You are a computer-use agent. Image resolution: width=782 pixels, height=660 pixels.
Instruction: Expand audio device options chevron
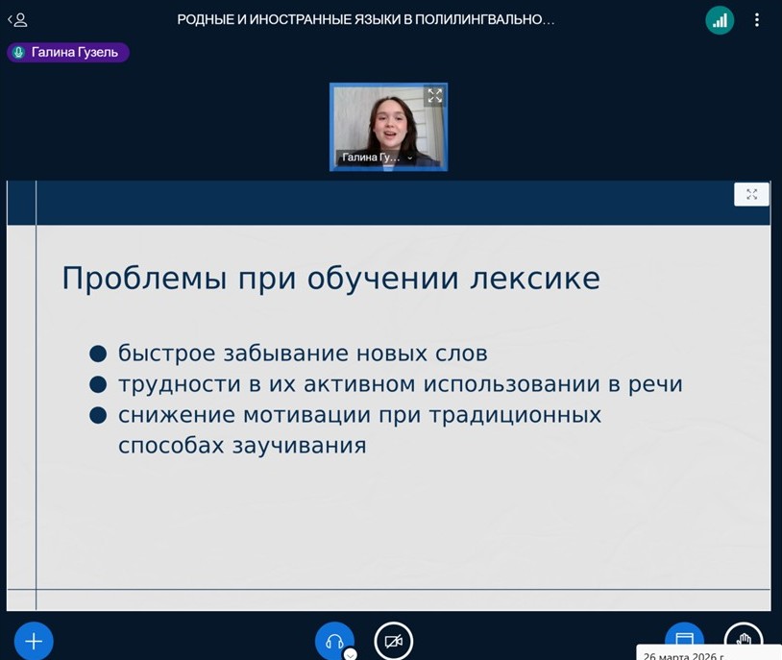click(x=351, y=654)
